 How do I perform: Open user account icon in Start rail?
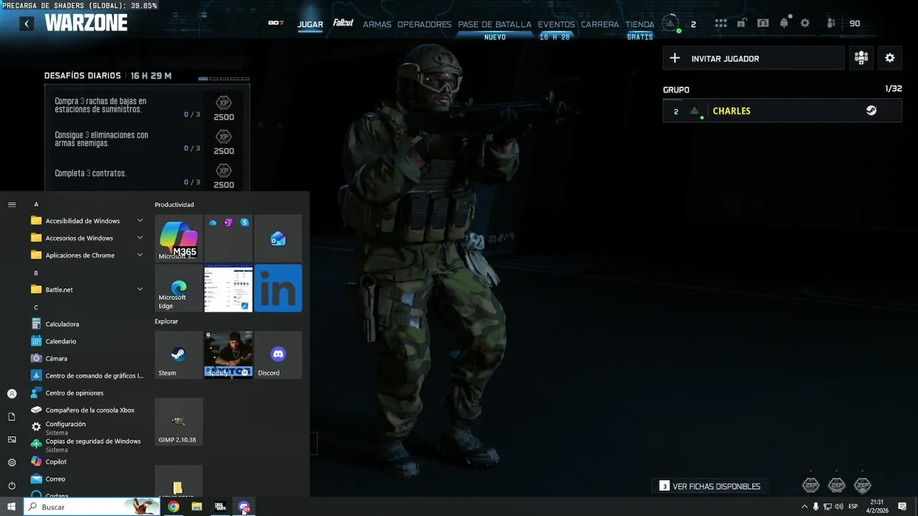tap(11, 393)
